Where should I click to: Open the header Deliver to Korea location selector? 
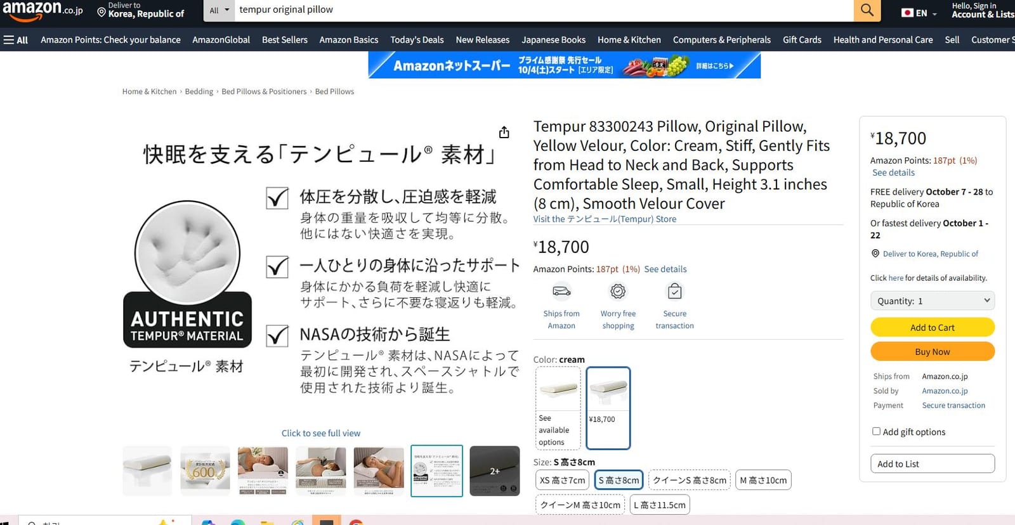(141, 10)
